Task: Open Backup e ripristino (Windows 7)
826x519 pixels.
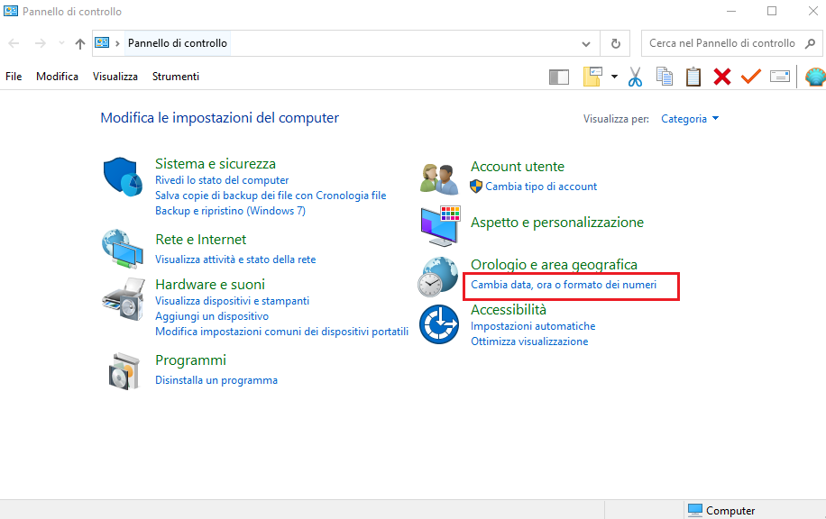Action: pos(230,211)
